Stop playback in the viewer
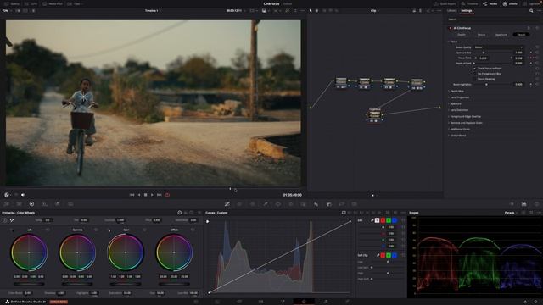The height and width of the screenshot is (305, 543). (145, 195)
